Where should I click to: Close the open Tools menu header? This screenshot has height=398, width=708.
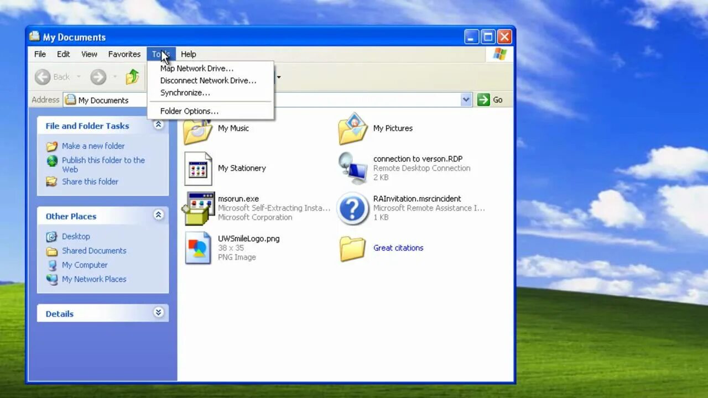[x=161, y=54]
